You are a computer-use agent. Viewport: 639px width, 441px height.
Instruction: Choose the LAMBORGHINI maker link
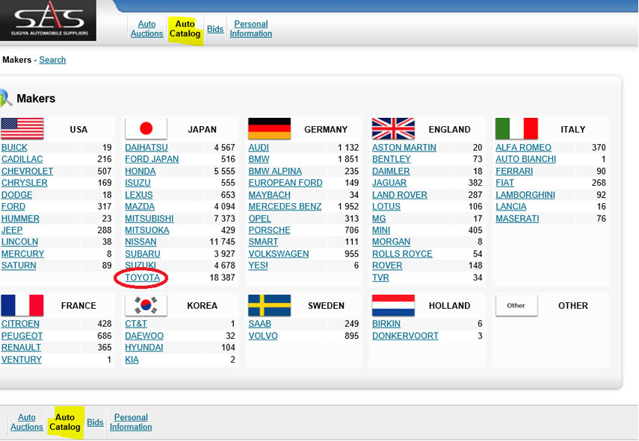click(x=525, y=195)
